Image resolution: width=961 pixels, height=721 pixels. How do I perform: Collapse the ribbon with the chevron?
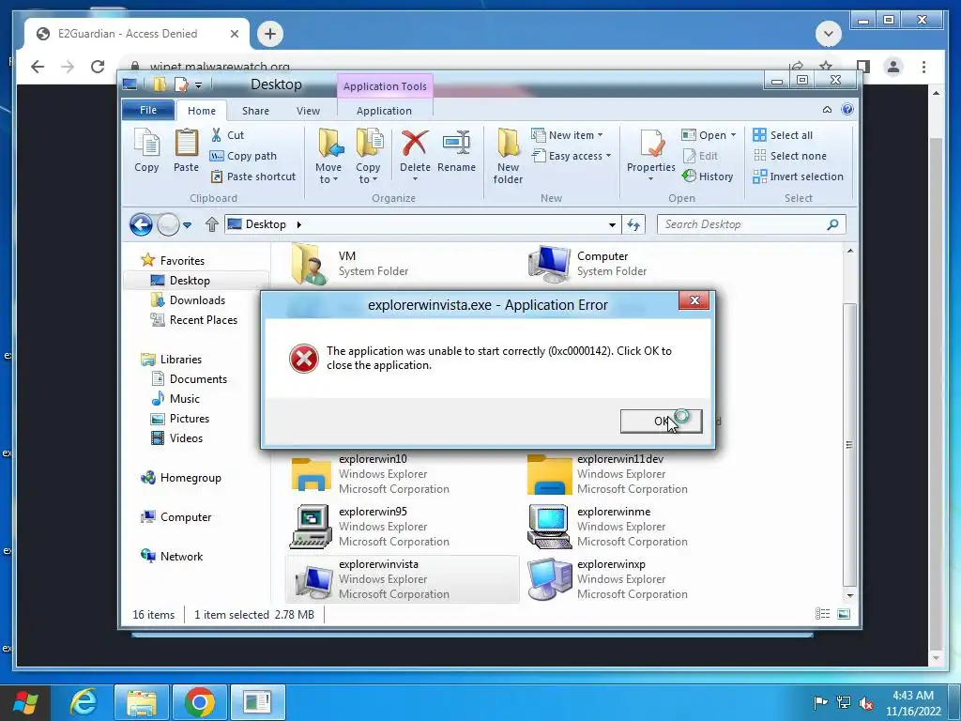click(x=827, y=110)
